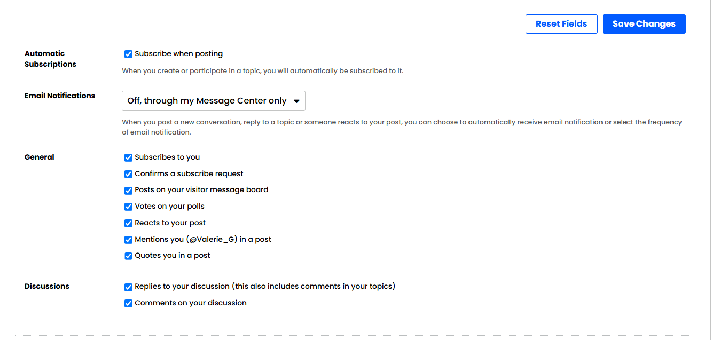
Task: Click the Votes on your polls label
Action: coord(169,207)
